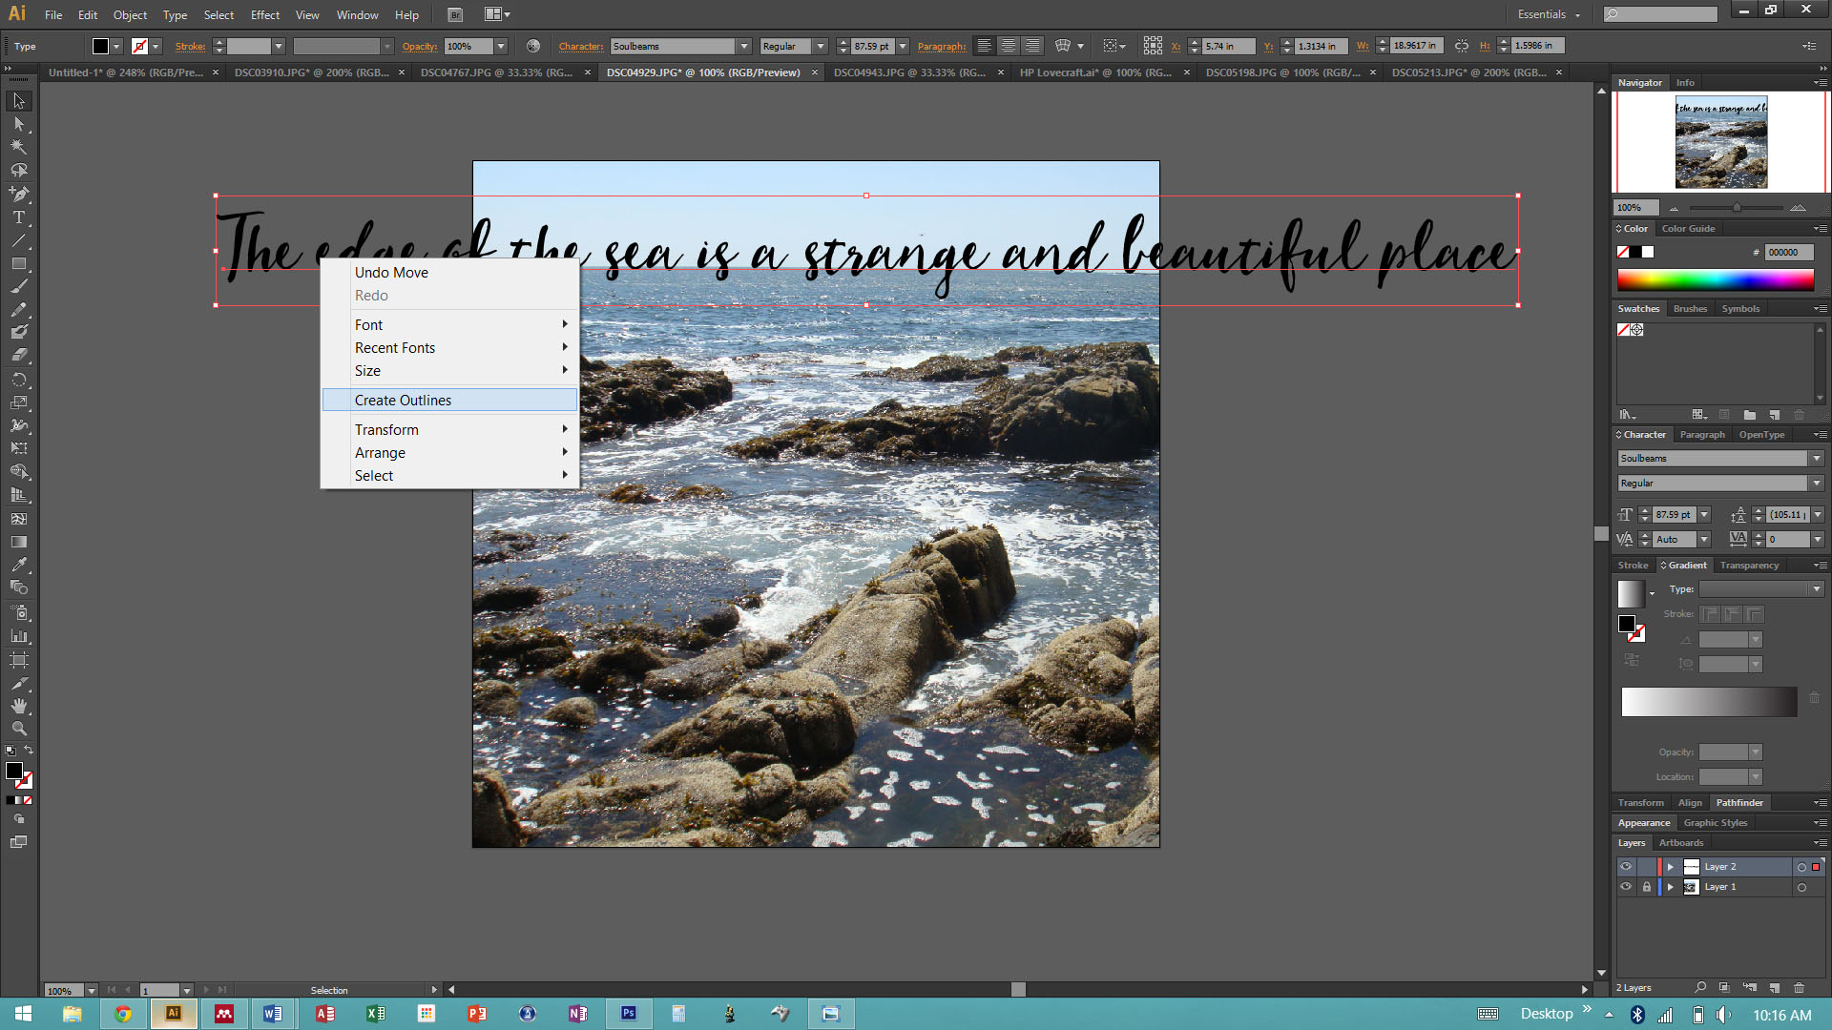Open the Regular font style dropdown

1817,484
